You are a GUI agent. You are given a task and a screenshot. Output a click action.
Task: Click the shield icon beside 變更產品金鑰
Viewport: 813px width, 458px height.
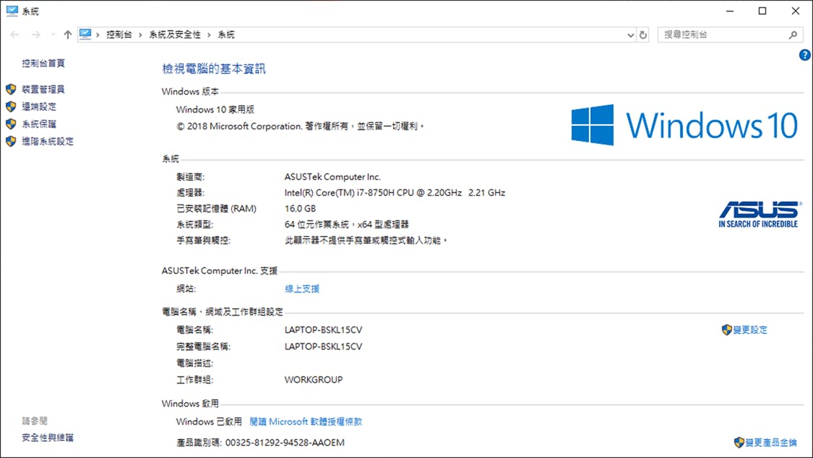[739, 442]
